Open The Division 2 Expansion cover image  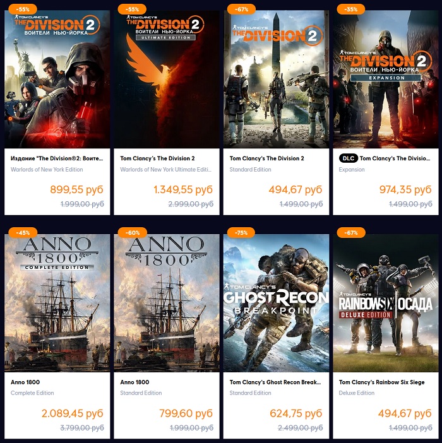pos(385,79)
